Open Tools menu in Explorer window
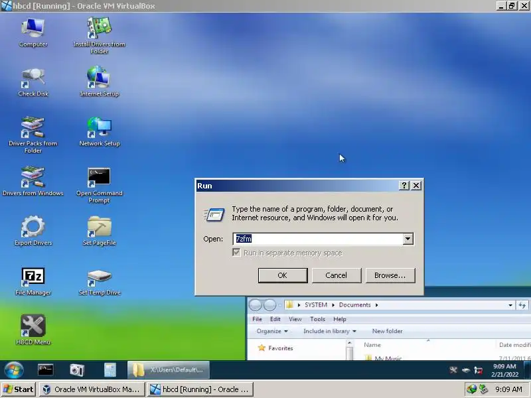Viewport: 531px width, 398px height. (x=317, y=319)
